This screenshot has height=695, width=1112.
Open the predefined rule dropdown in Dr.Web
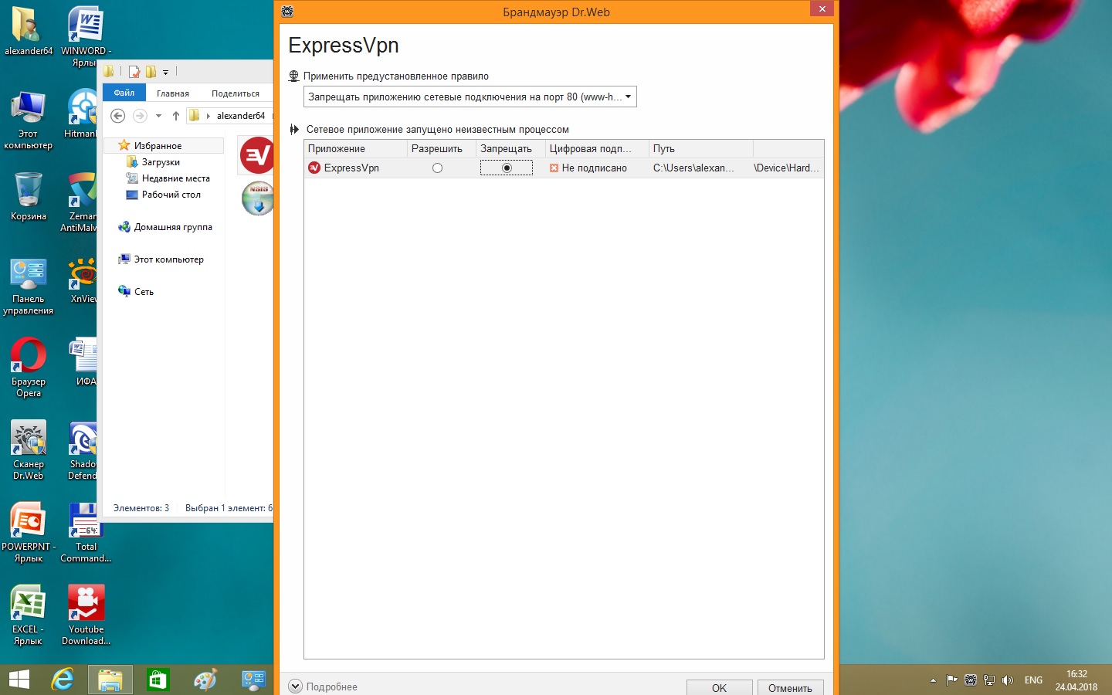470,97
